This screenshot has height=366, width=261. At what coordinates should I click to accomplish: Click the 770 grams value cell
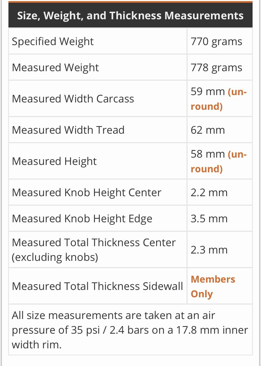tap(216, 42)
